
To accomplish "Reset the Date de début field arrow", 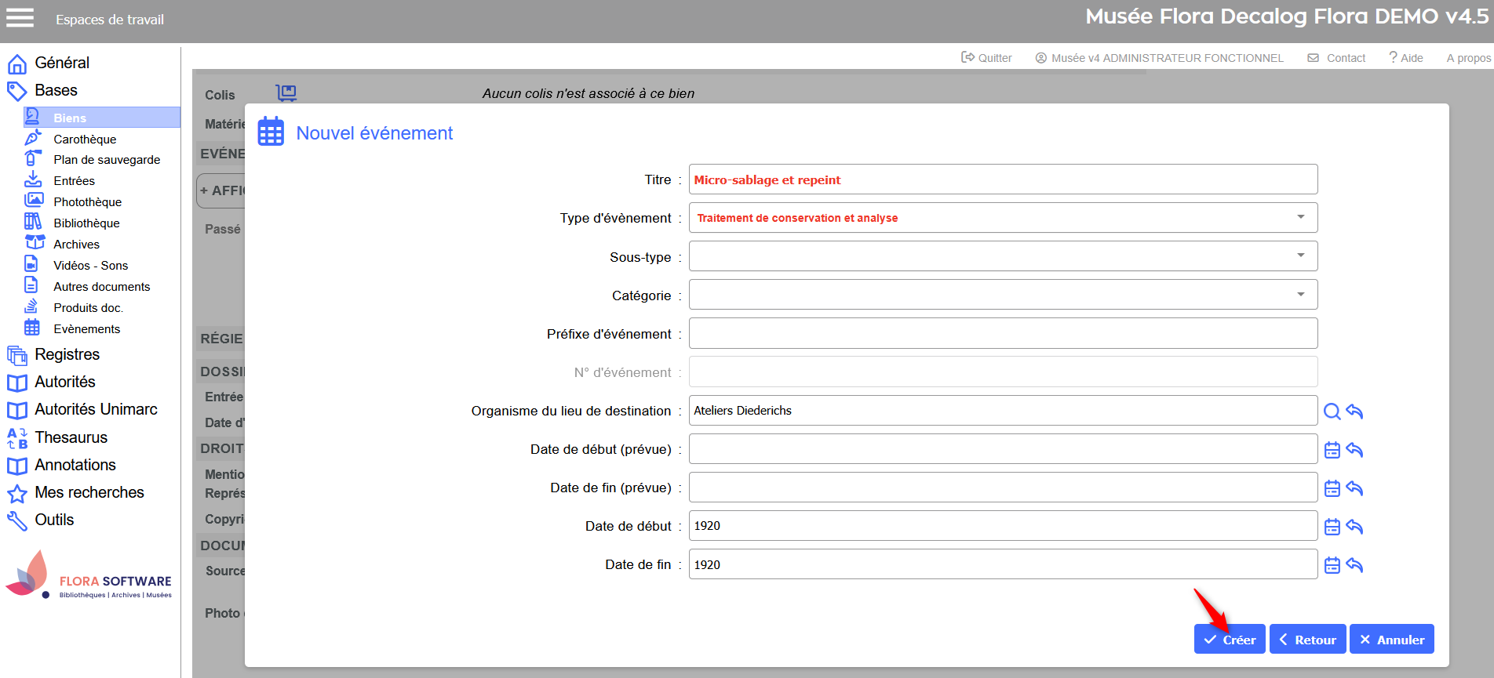I will pos(1354,527).
